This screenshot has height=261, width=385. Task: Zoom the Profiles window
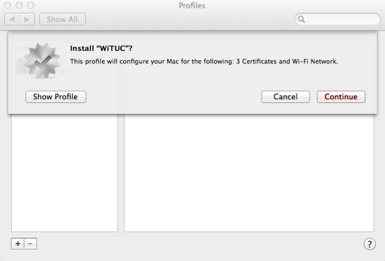pos(31,5)
